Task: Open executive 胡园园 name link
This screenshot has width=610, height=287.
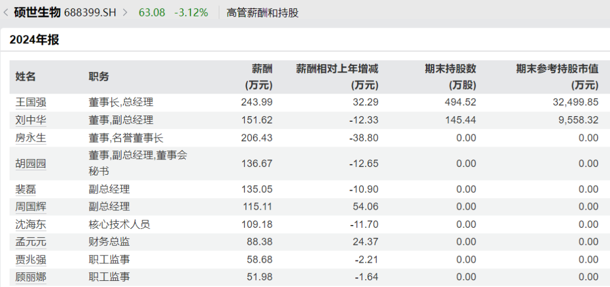Action: coord(30,164)
